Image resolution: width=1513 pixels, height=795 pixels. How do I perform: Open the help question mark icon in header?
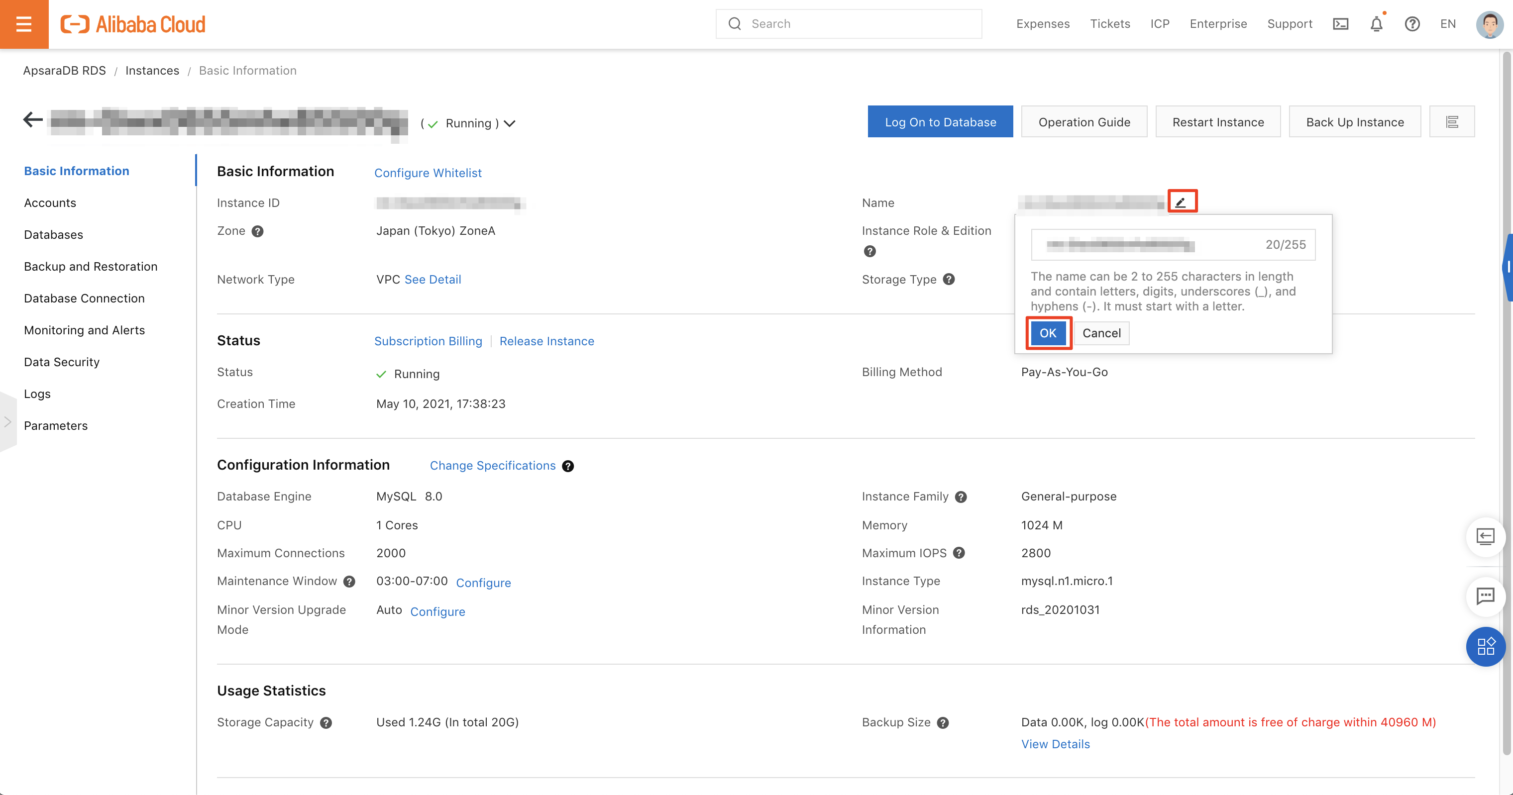pyautogui.click(x=1412, y=24)
